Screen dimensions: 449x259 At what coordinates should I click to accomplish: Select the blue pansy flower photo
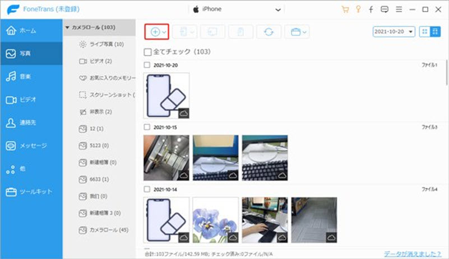coord(216,220)
